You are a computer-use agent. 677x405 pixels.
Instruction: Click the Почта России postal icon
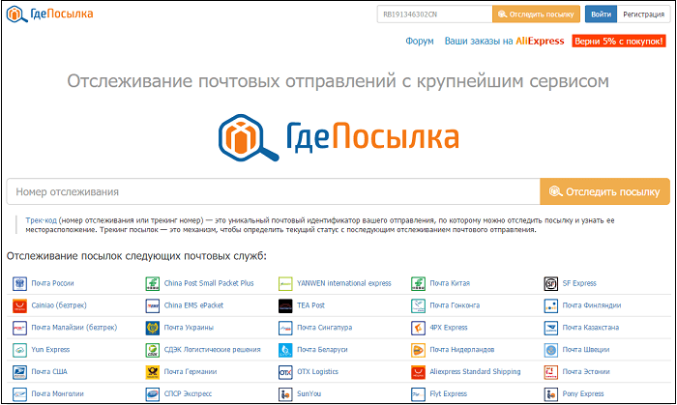[x=19, y=283]
